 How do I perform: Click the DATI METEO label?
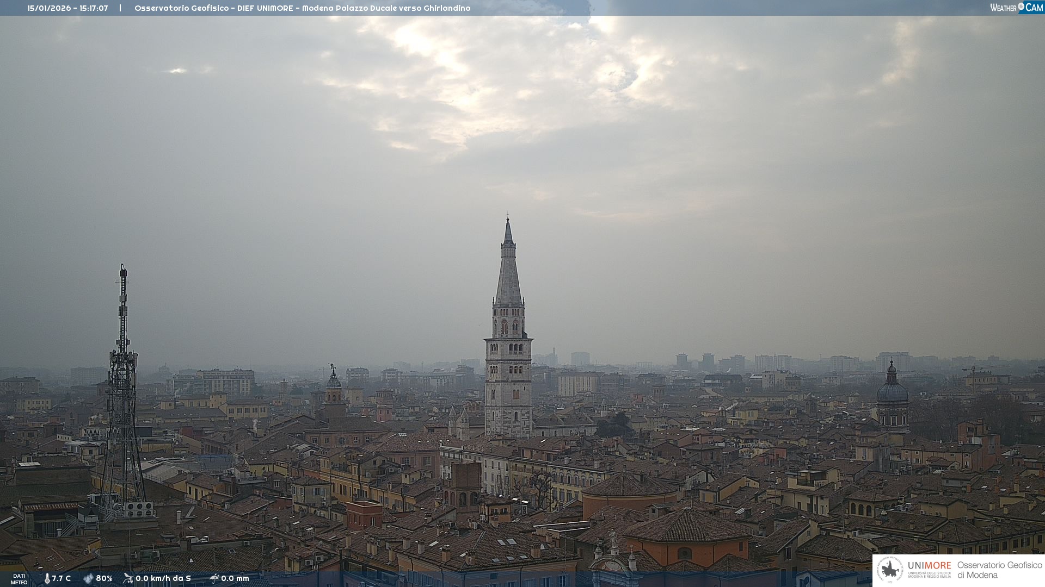(x=19, y=579)
